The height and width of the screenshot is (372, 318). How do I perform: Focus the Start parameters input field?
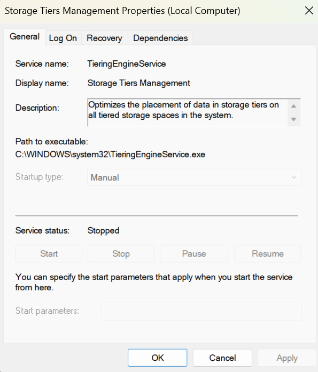[x=201, y=311]
